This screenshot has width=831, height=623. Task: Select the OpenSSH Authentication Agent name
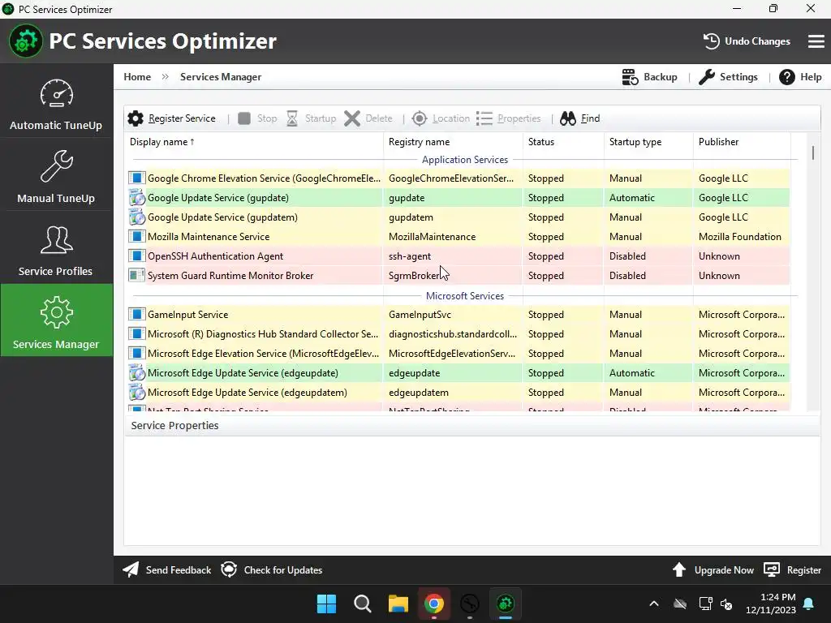coord(215,256)
